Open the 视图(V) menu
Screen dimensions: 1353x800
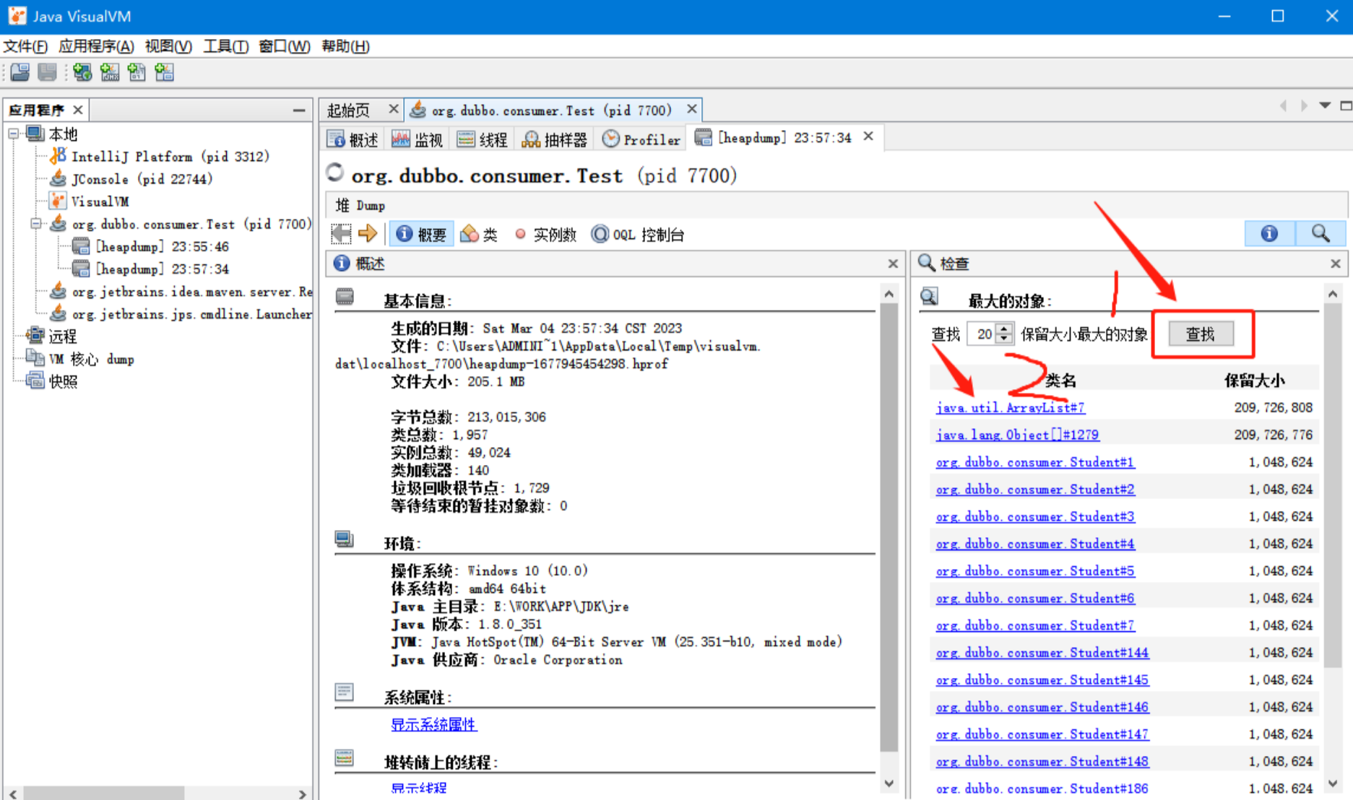pyautogui.click(x=168, y=46)
